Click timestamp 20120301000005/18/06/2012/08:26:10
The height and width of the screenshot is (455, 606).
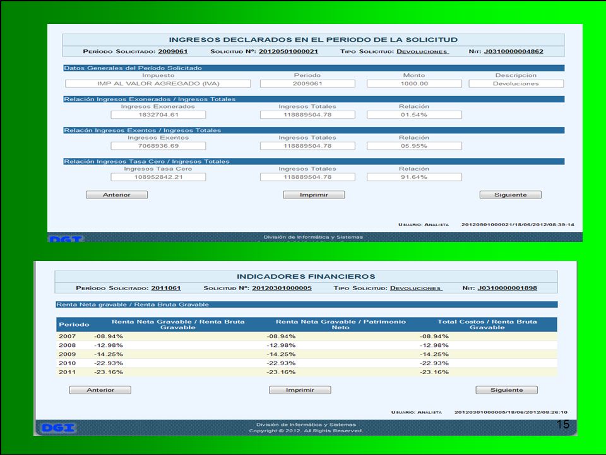511,412
